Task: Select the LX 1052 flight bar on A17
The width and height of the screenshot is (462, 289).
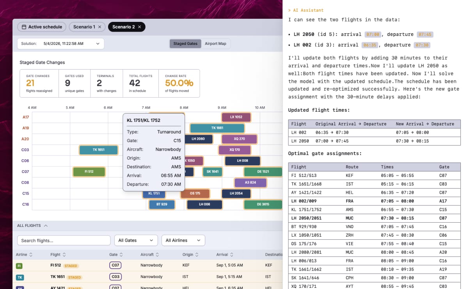Action: point(236,117)
